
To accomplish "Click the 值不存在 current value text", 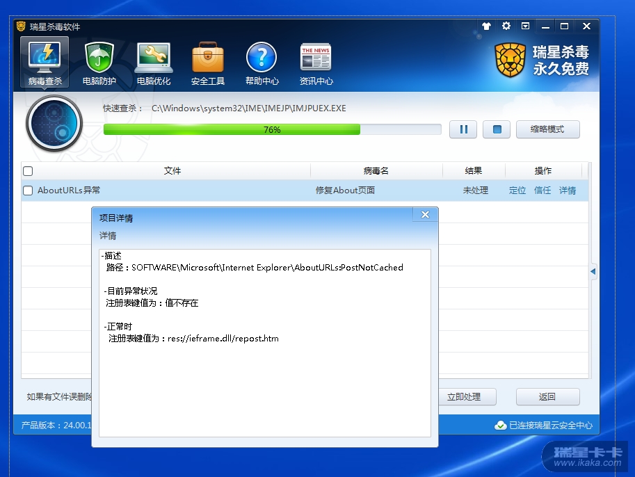I will coord(182,303).
